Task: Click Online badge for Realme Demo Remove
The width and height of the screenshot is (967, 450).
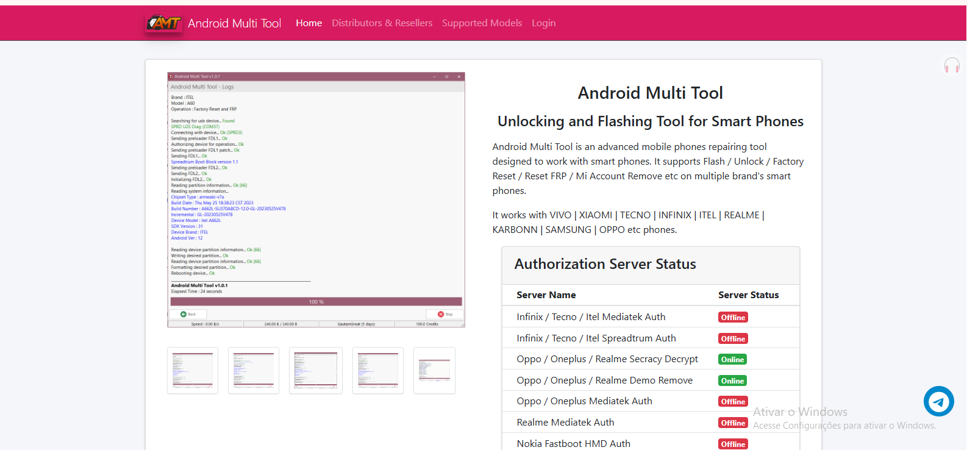Action: tap(732, 381)
